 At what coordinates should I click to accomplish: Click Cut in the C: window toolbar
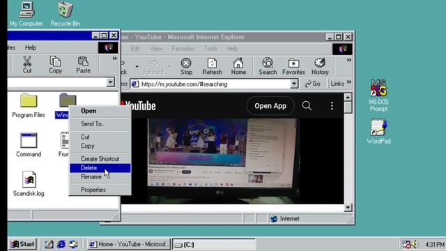[27, 65]
